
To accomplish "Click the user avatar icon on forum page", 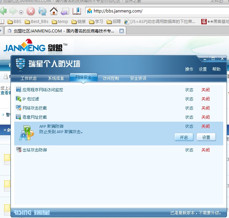I will [6, 76].
